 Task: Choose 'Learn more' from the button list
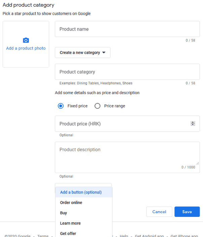[70, 223]
